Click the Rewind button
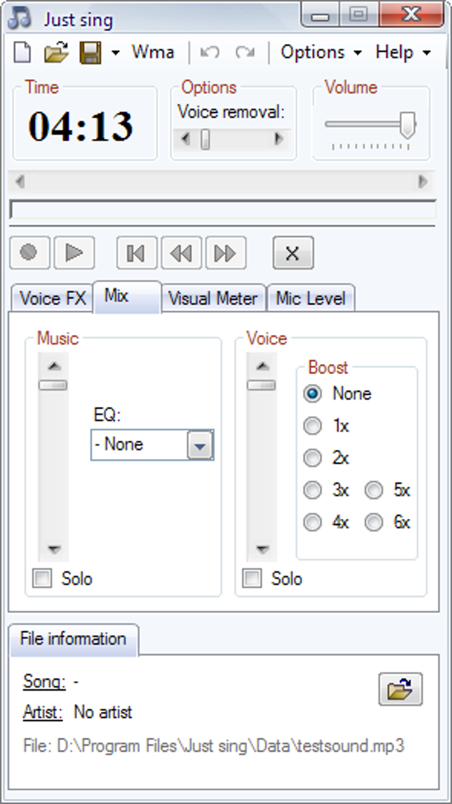The image size is (452, 804). pyautogui.click(x=181, y=253)
